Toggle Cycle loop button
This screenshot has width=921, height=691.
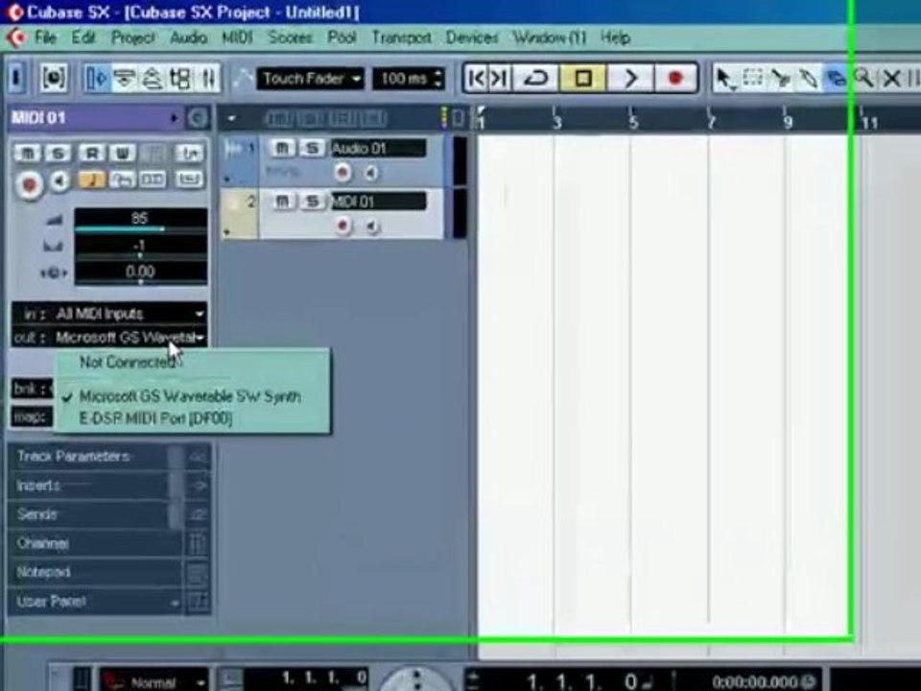click(x=535, y=78)
